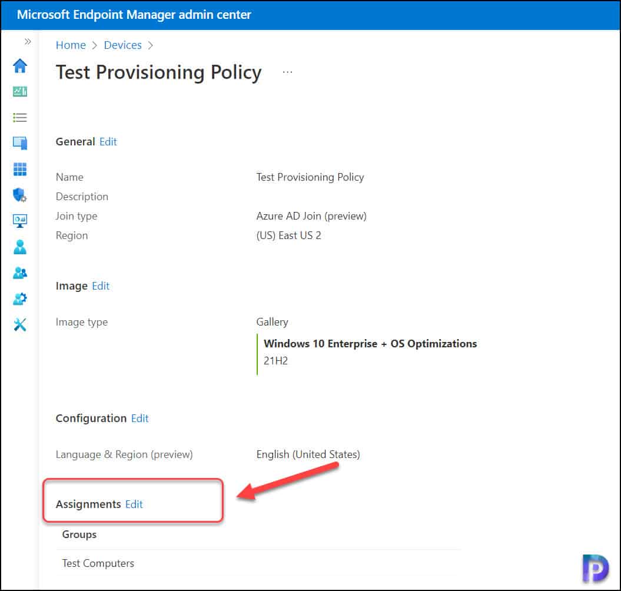Select the 'Test Computers' group row
The height and width of the screenshot is (591, 621).
pyautogui.click(x=258, y=563)
